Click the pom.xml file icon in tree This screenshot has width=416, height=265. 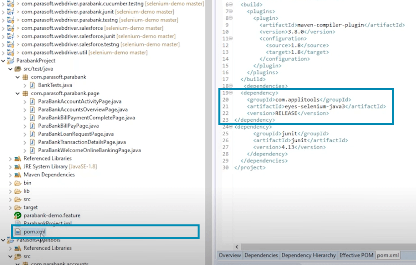click(18, 232)
